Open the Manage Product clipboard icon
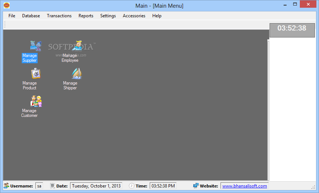 [36, 74]
